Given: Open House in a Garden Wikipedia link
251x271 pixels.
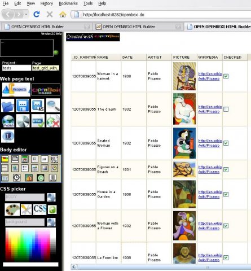Looking at the screenshot, I should [x=210, y=194].
